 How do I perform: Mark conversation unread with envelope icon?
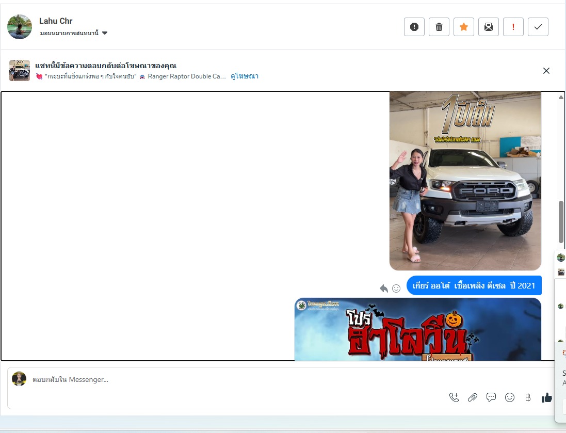tap(488, 27)
